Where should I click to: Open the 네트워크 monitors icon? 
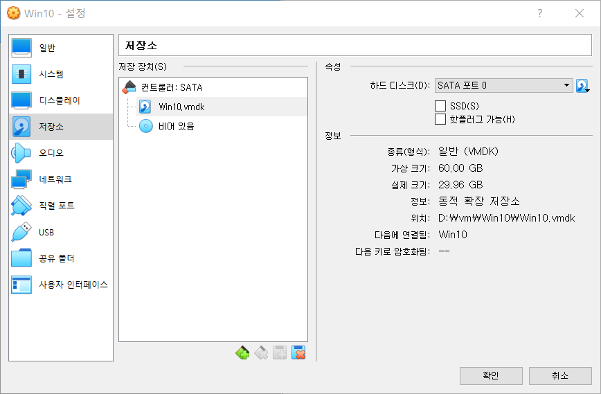coord(21,179)
